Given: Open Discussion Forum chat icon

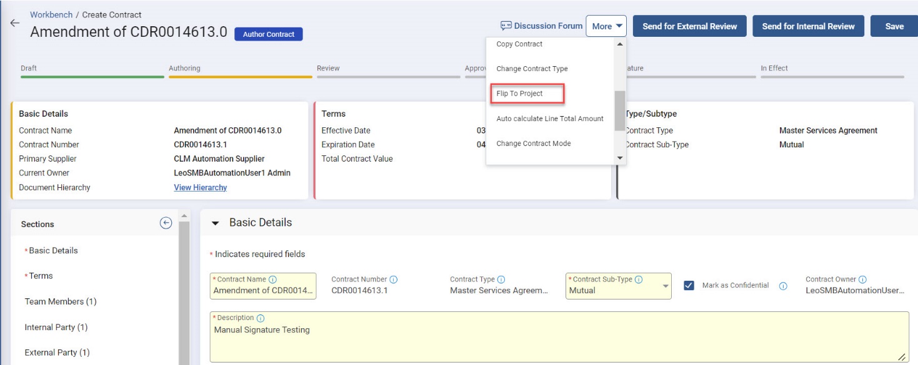Looking at the screenshot, I should pos(506,26).
